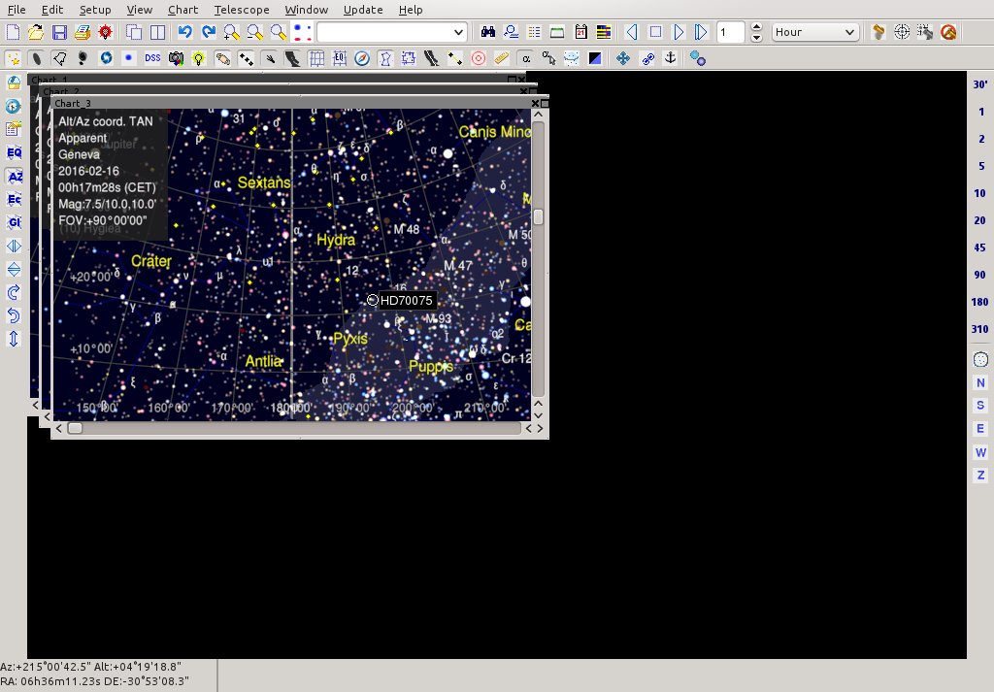Set field of view to 30' in right bar
The width and height of the screenshot is (994, 692).
(980, 84)
